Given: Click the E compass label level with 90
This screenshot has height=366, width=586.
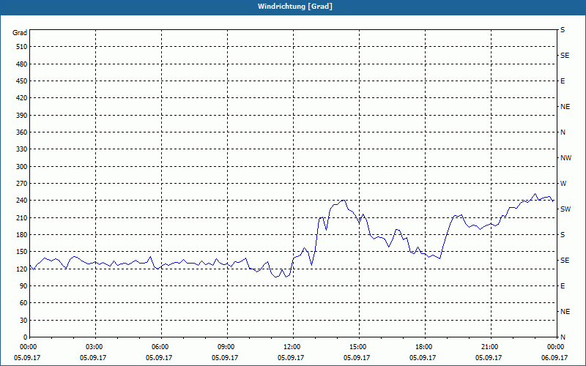Looking at the screenshot, I should [x=563, y=286].
